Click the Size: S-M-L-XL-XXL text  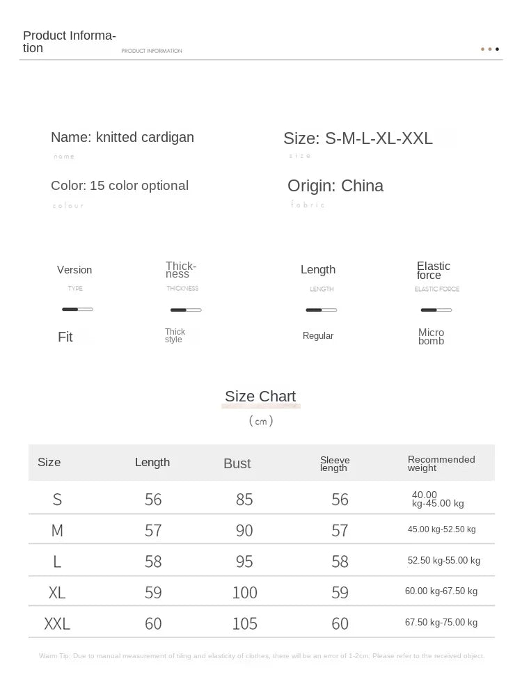358,138
